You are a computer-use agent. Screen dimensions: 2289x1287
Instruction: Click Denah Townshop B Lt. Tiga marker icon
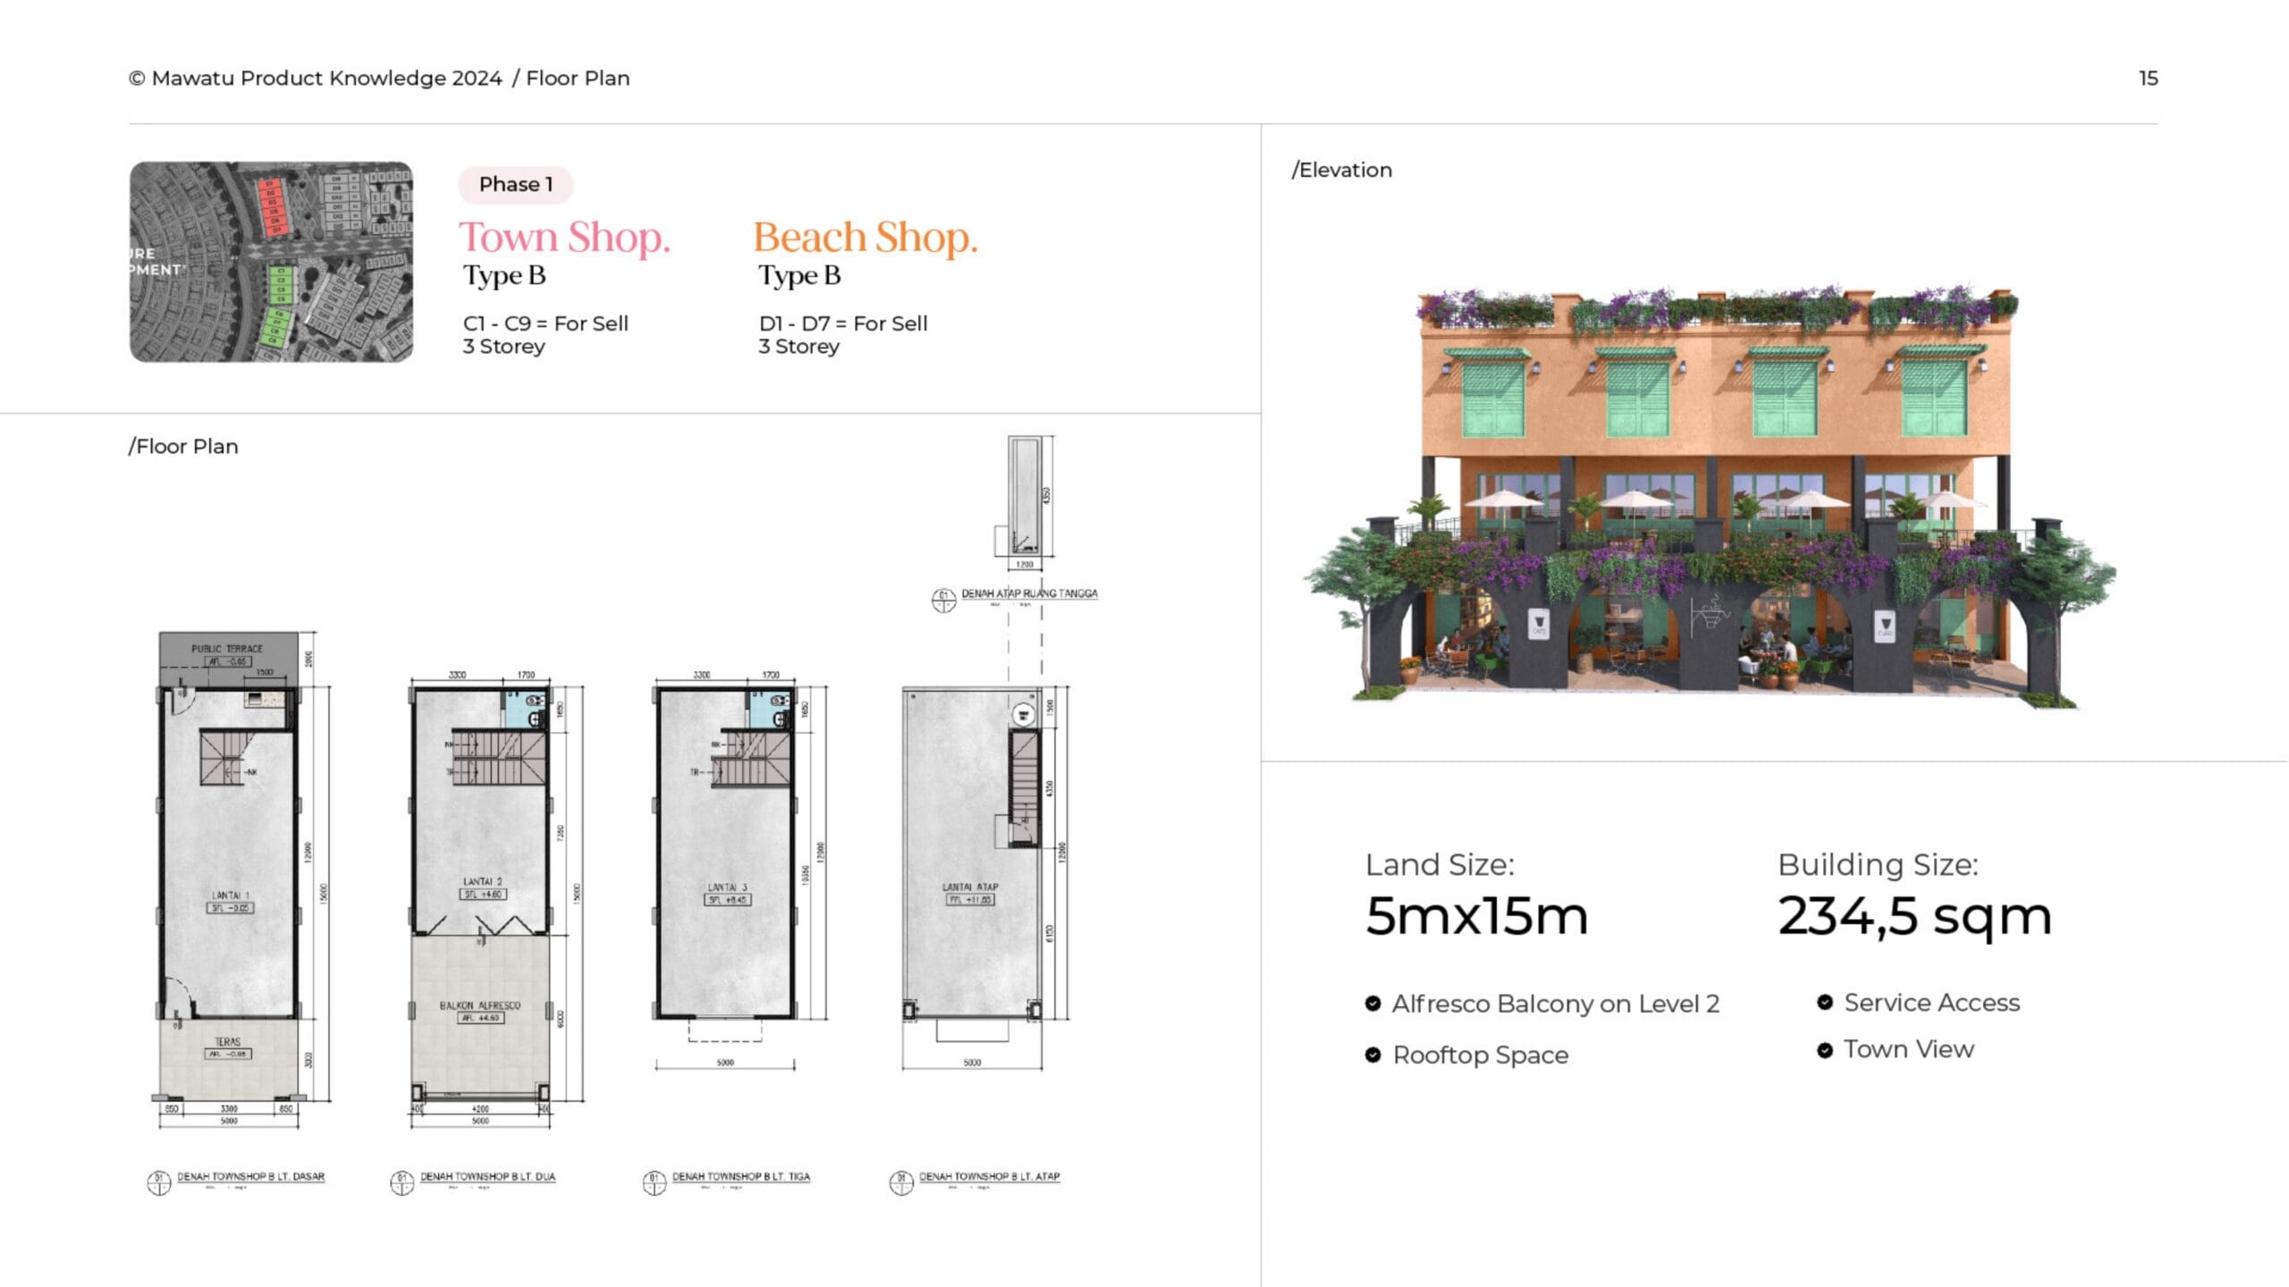(x=655, y=1182)
